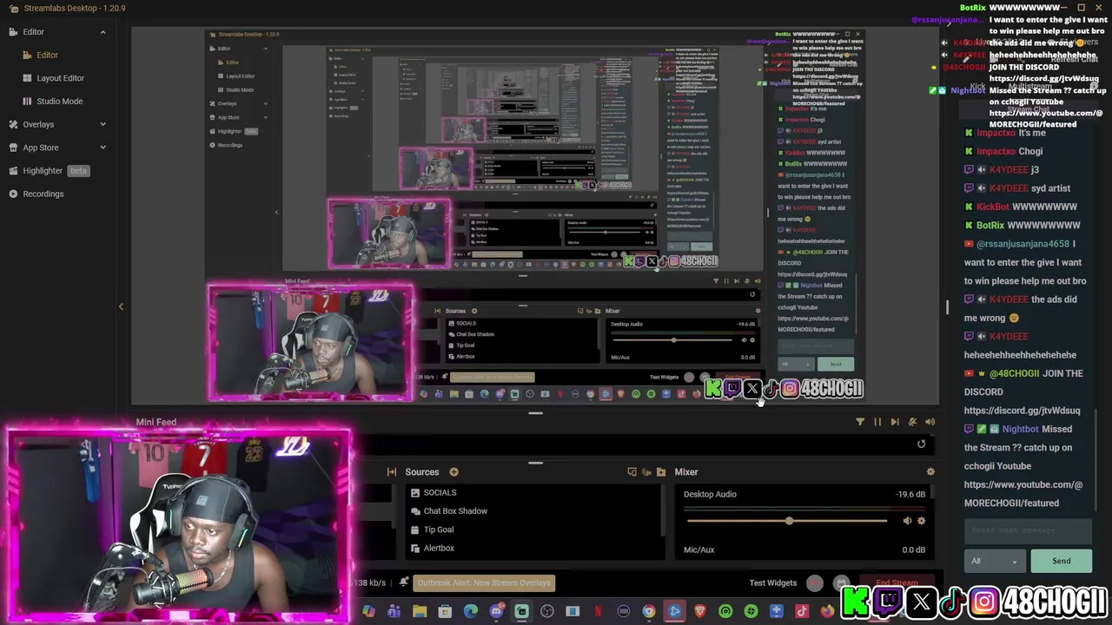Refresh the Mini Feed list

point(922,444)
